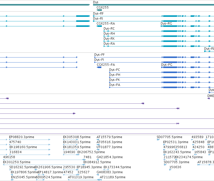Open EST EK084912.5prime
This screenshot has width=214, height=181.
pyautogui.click(x=97, y=162)
